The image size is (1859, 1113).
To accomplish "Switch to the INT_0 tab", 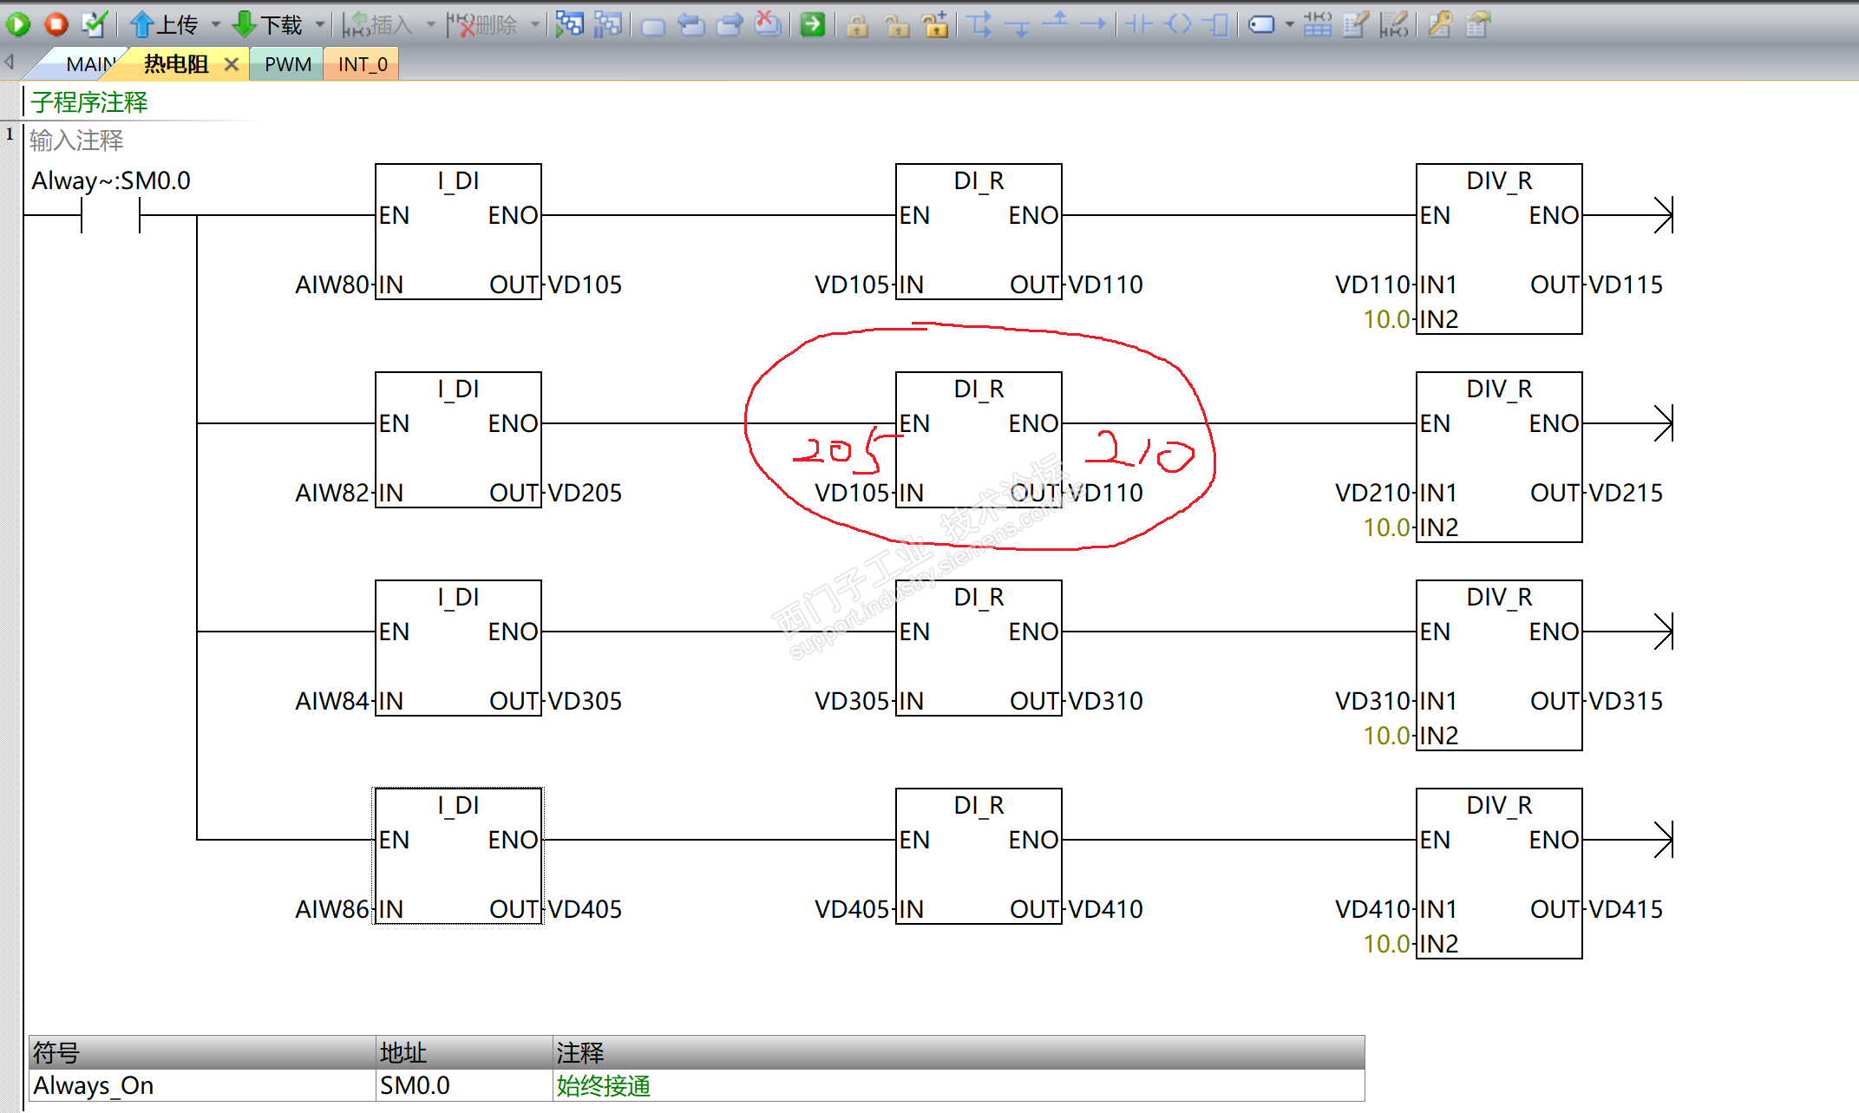I will pos(362,64).
